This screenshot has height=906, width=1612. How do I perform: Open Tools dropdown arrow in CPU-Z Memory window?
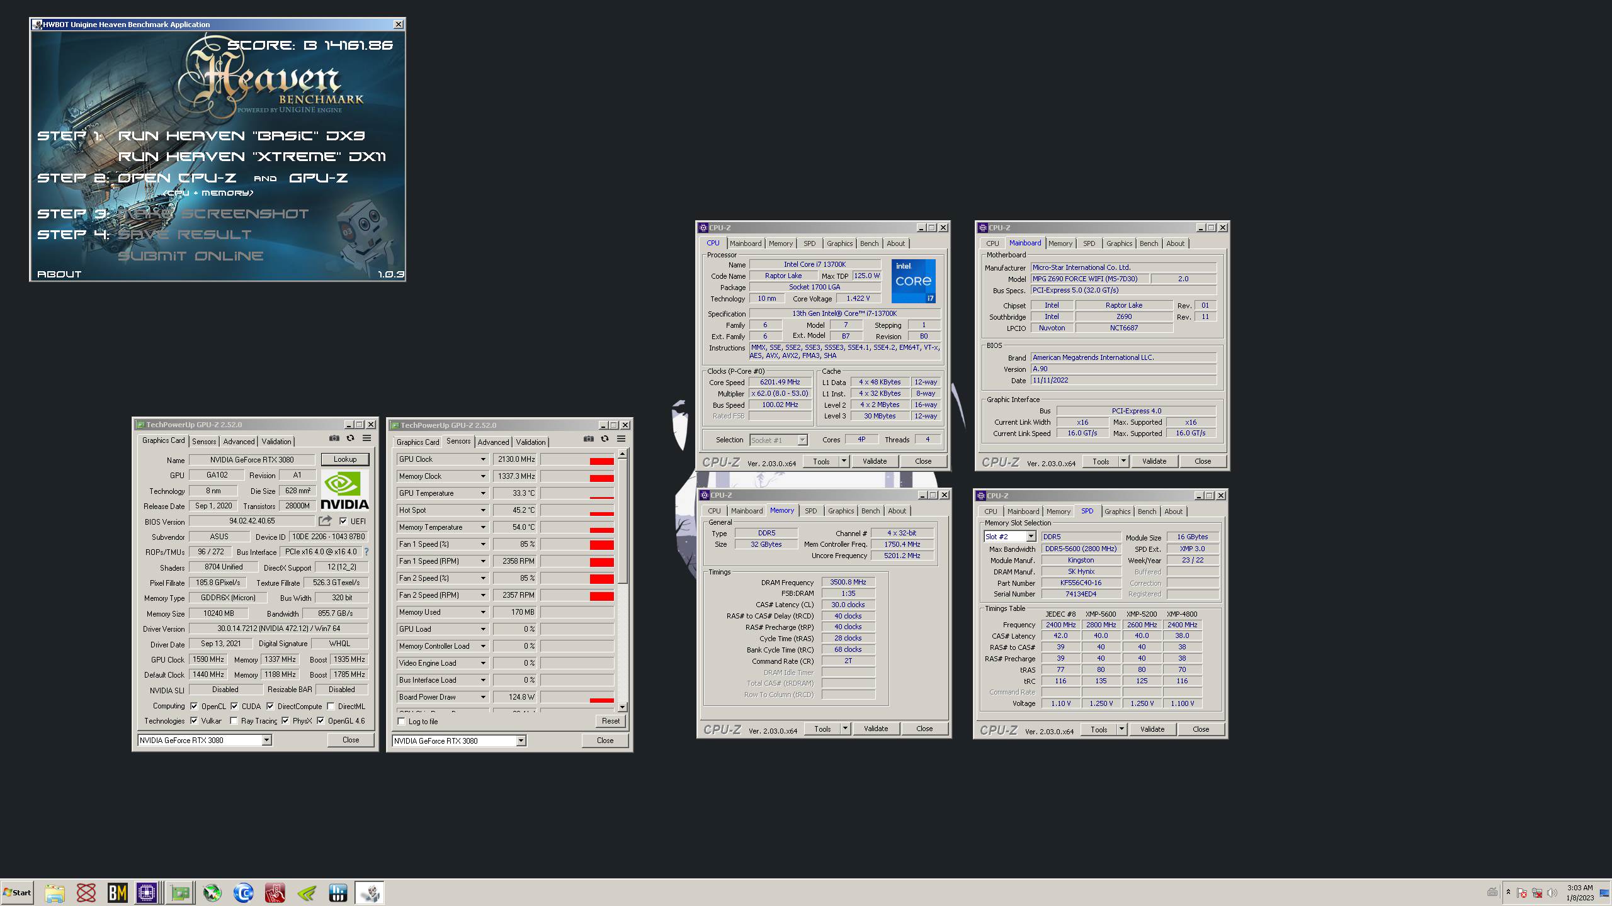tap(845, 729)
